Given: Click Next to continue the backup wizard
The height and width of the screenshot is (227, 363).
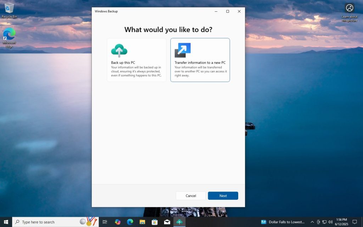Looking at the screenshot, I should pos(223,195).
